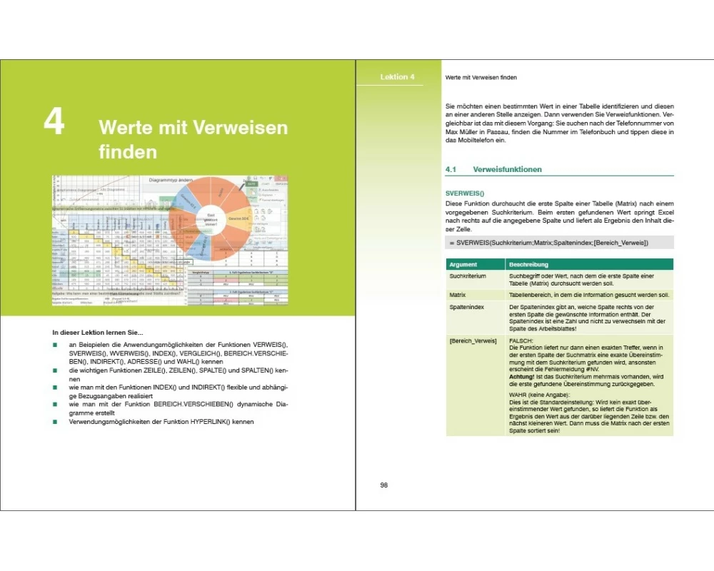Image resolution: width=714 pixels, height=571 pixels.
Task: Click the 'Spaltenindex' table row label
Action: 467,306
